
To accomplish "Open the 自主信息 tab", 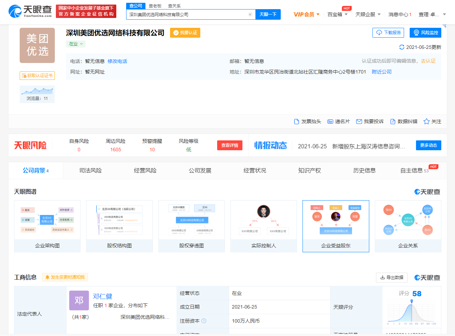I will point(415,171).
